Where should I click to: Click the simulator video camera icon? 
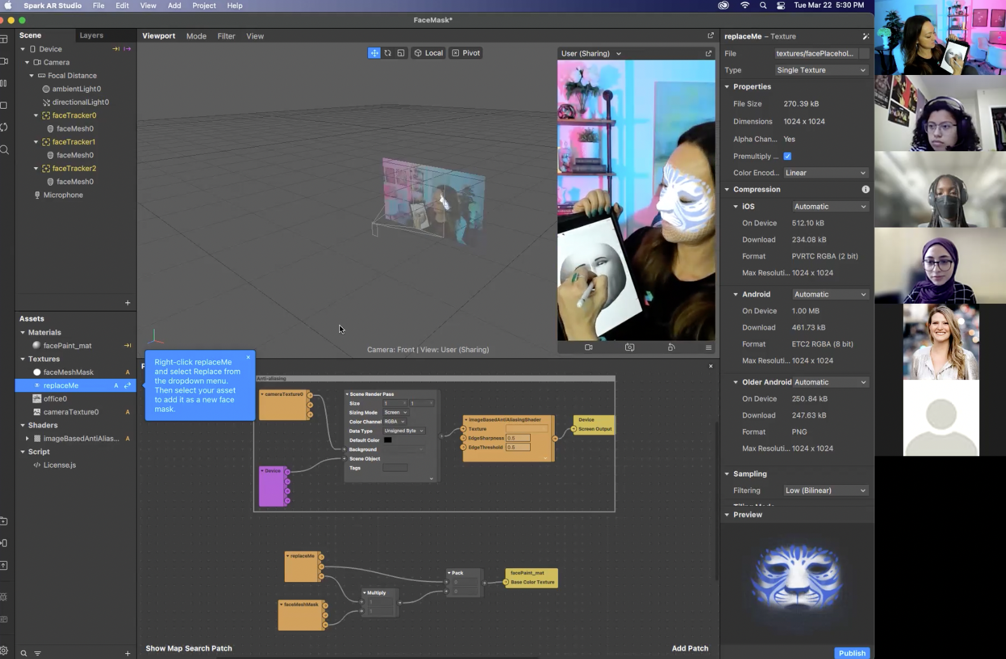[x=588, y=348]
